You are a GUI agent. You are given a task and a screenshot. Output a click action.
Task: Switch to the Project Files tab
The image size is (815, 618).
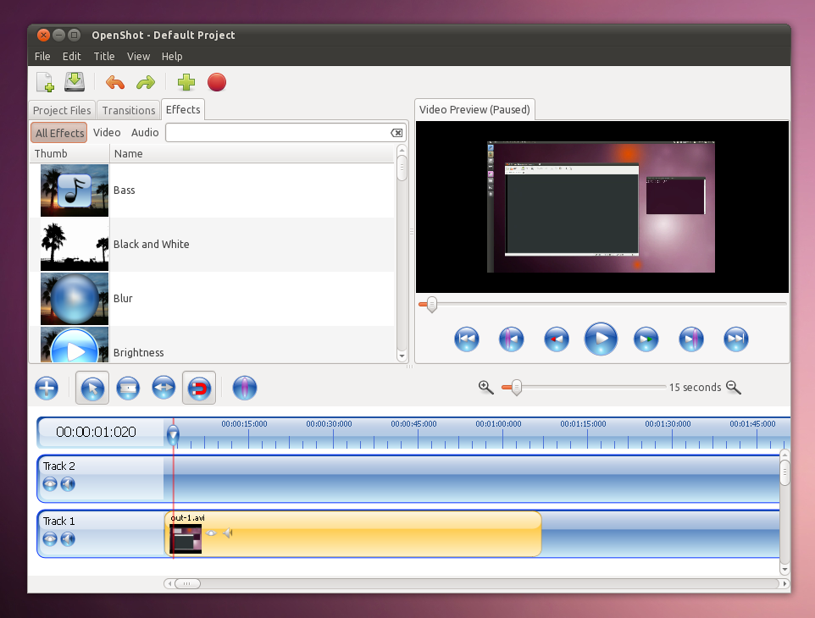(x=62, y=110)
